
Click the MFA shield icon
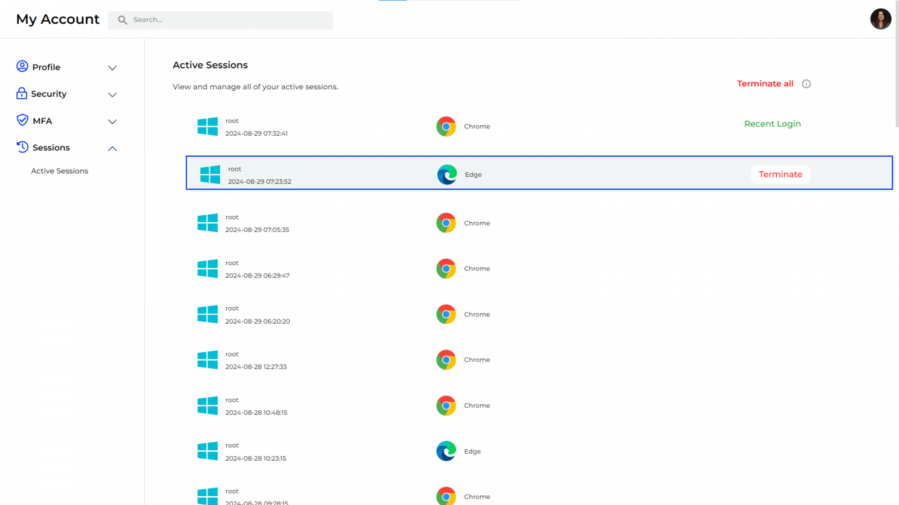[x=22, y=120]
